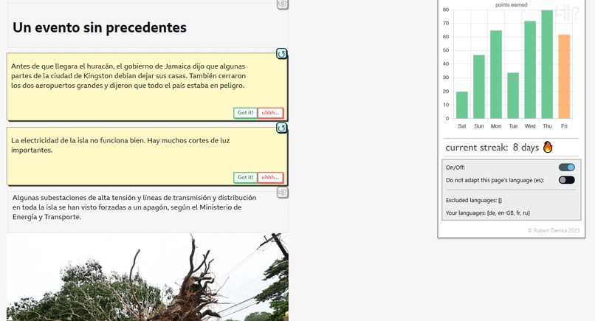Click the Thu bar in points chart

click(x=547, y=64)
